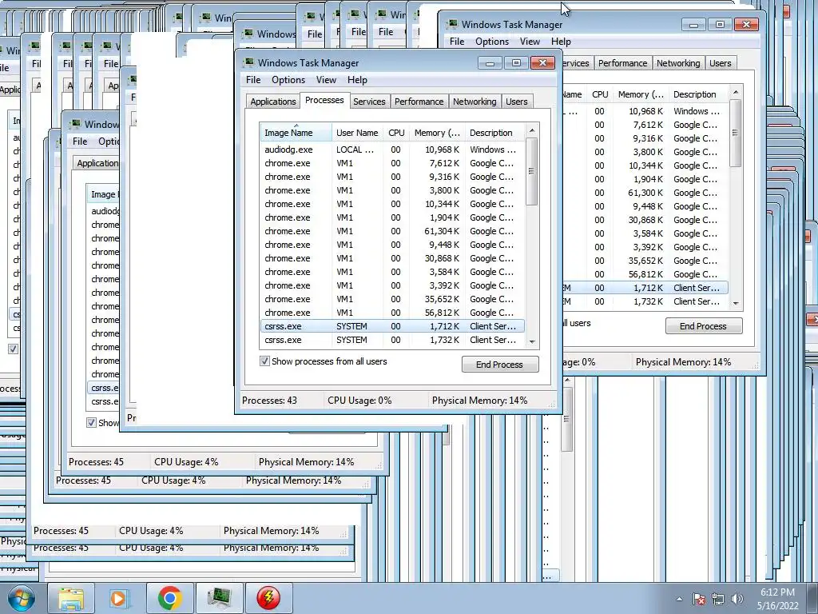Click End Process in top-right Task Manager

(703, 326)
